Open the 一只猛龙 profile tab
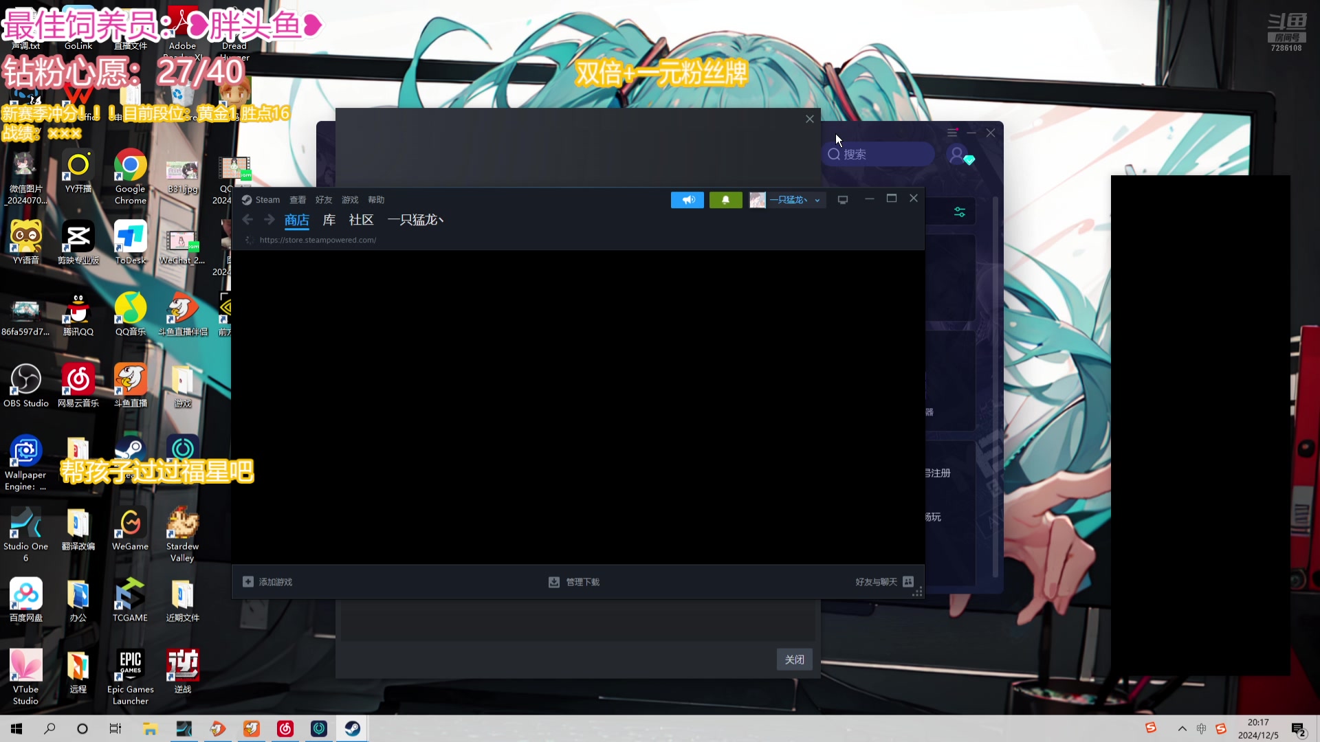Image resolution: width=1320 pixels, height=742 pixels. coord(415,220)
